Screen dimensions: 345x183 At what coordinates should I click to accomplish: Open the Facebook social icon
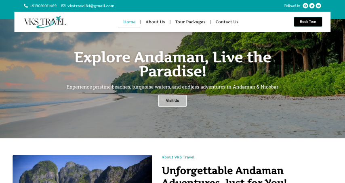(x=305, y=6)
